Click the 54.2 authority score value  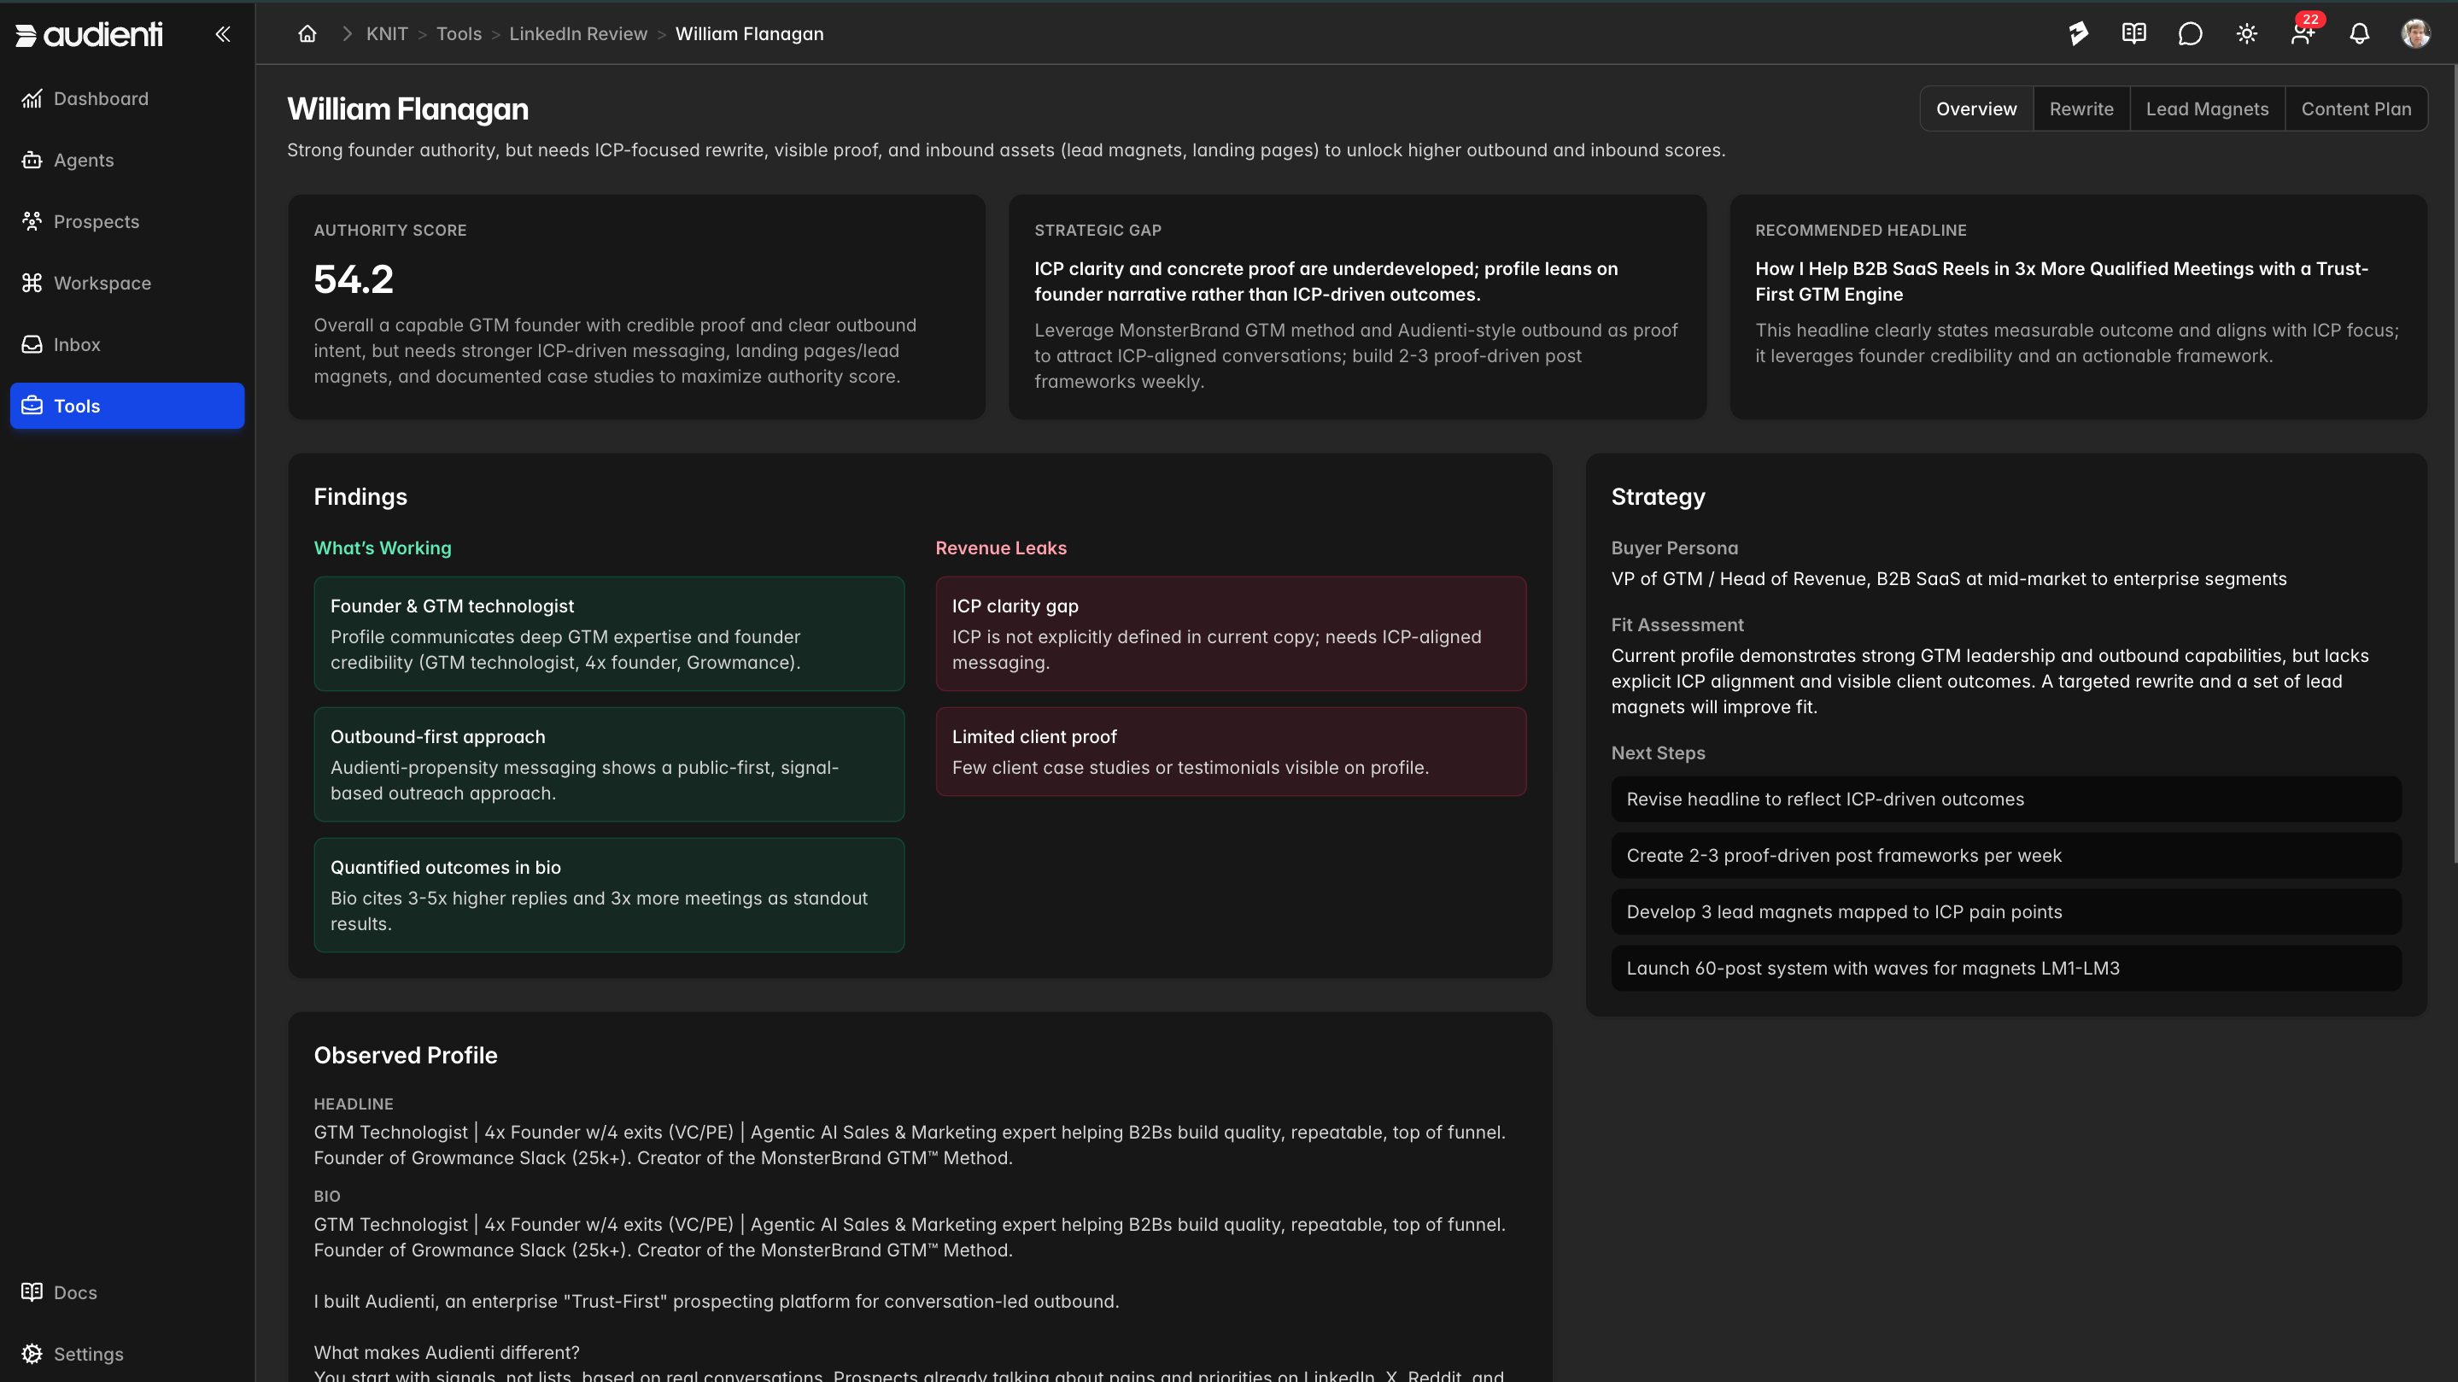(x=353, y=279)
